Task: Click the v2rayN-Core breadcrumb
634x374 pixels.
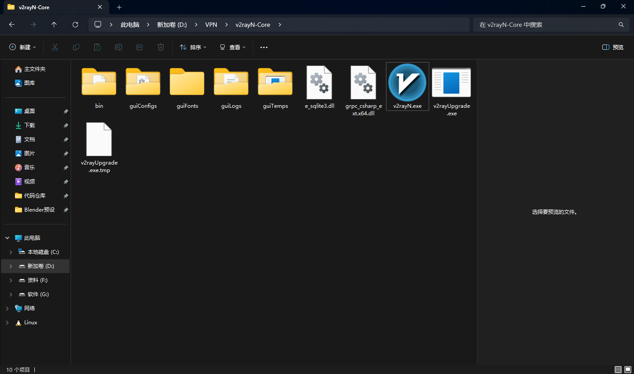Action: tap(253, 25)
